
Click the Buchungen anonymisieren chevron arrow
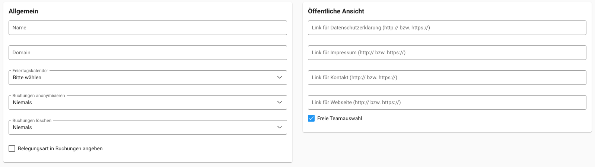click(279, 102)
